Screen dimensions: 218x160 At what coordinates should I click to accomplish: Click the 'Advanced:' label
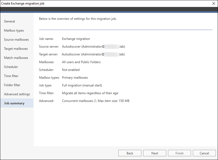coord(46,101)
